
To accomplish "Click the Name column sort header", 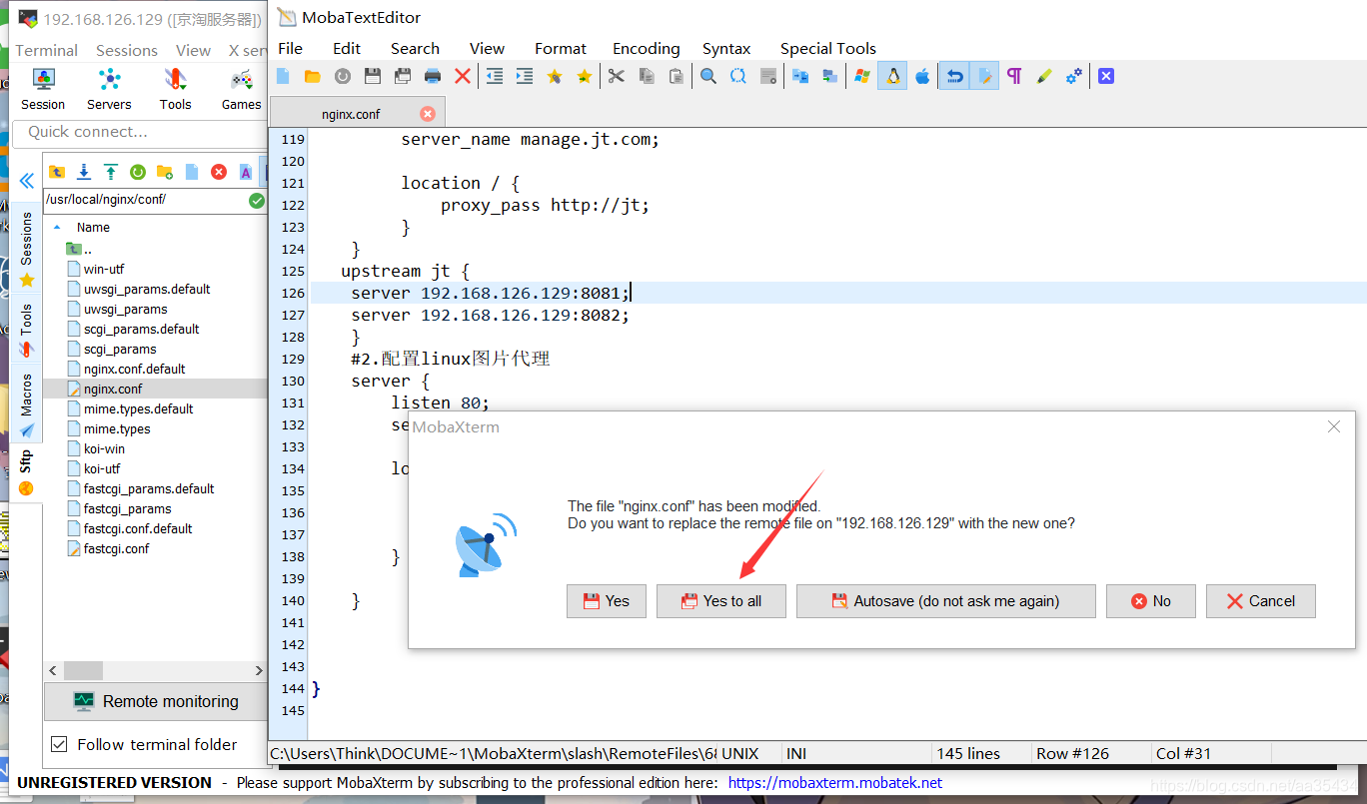I will pos(93,227).
